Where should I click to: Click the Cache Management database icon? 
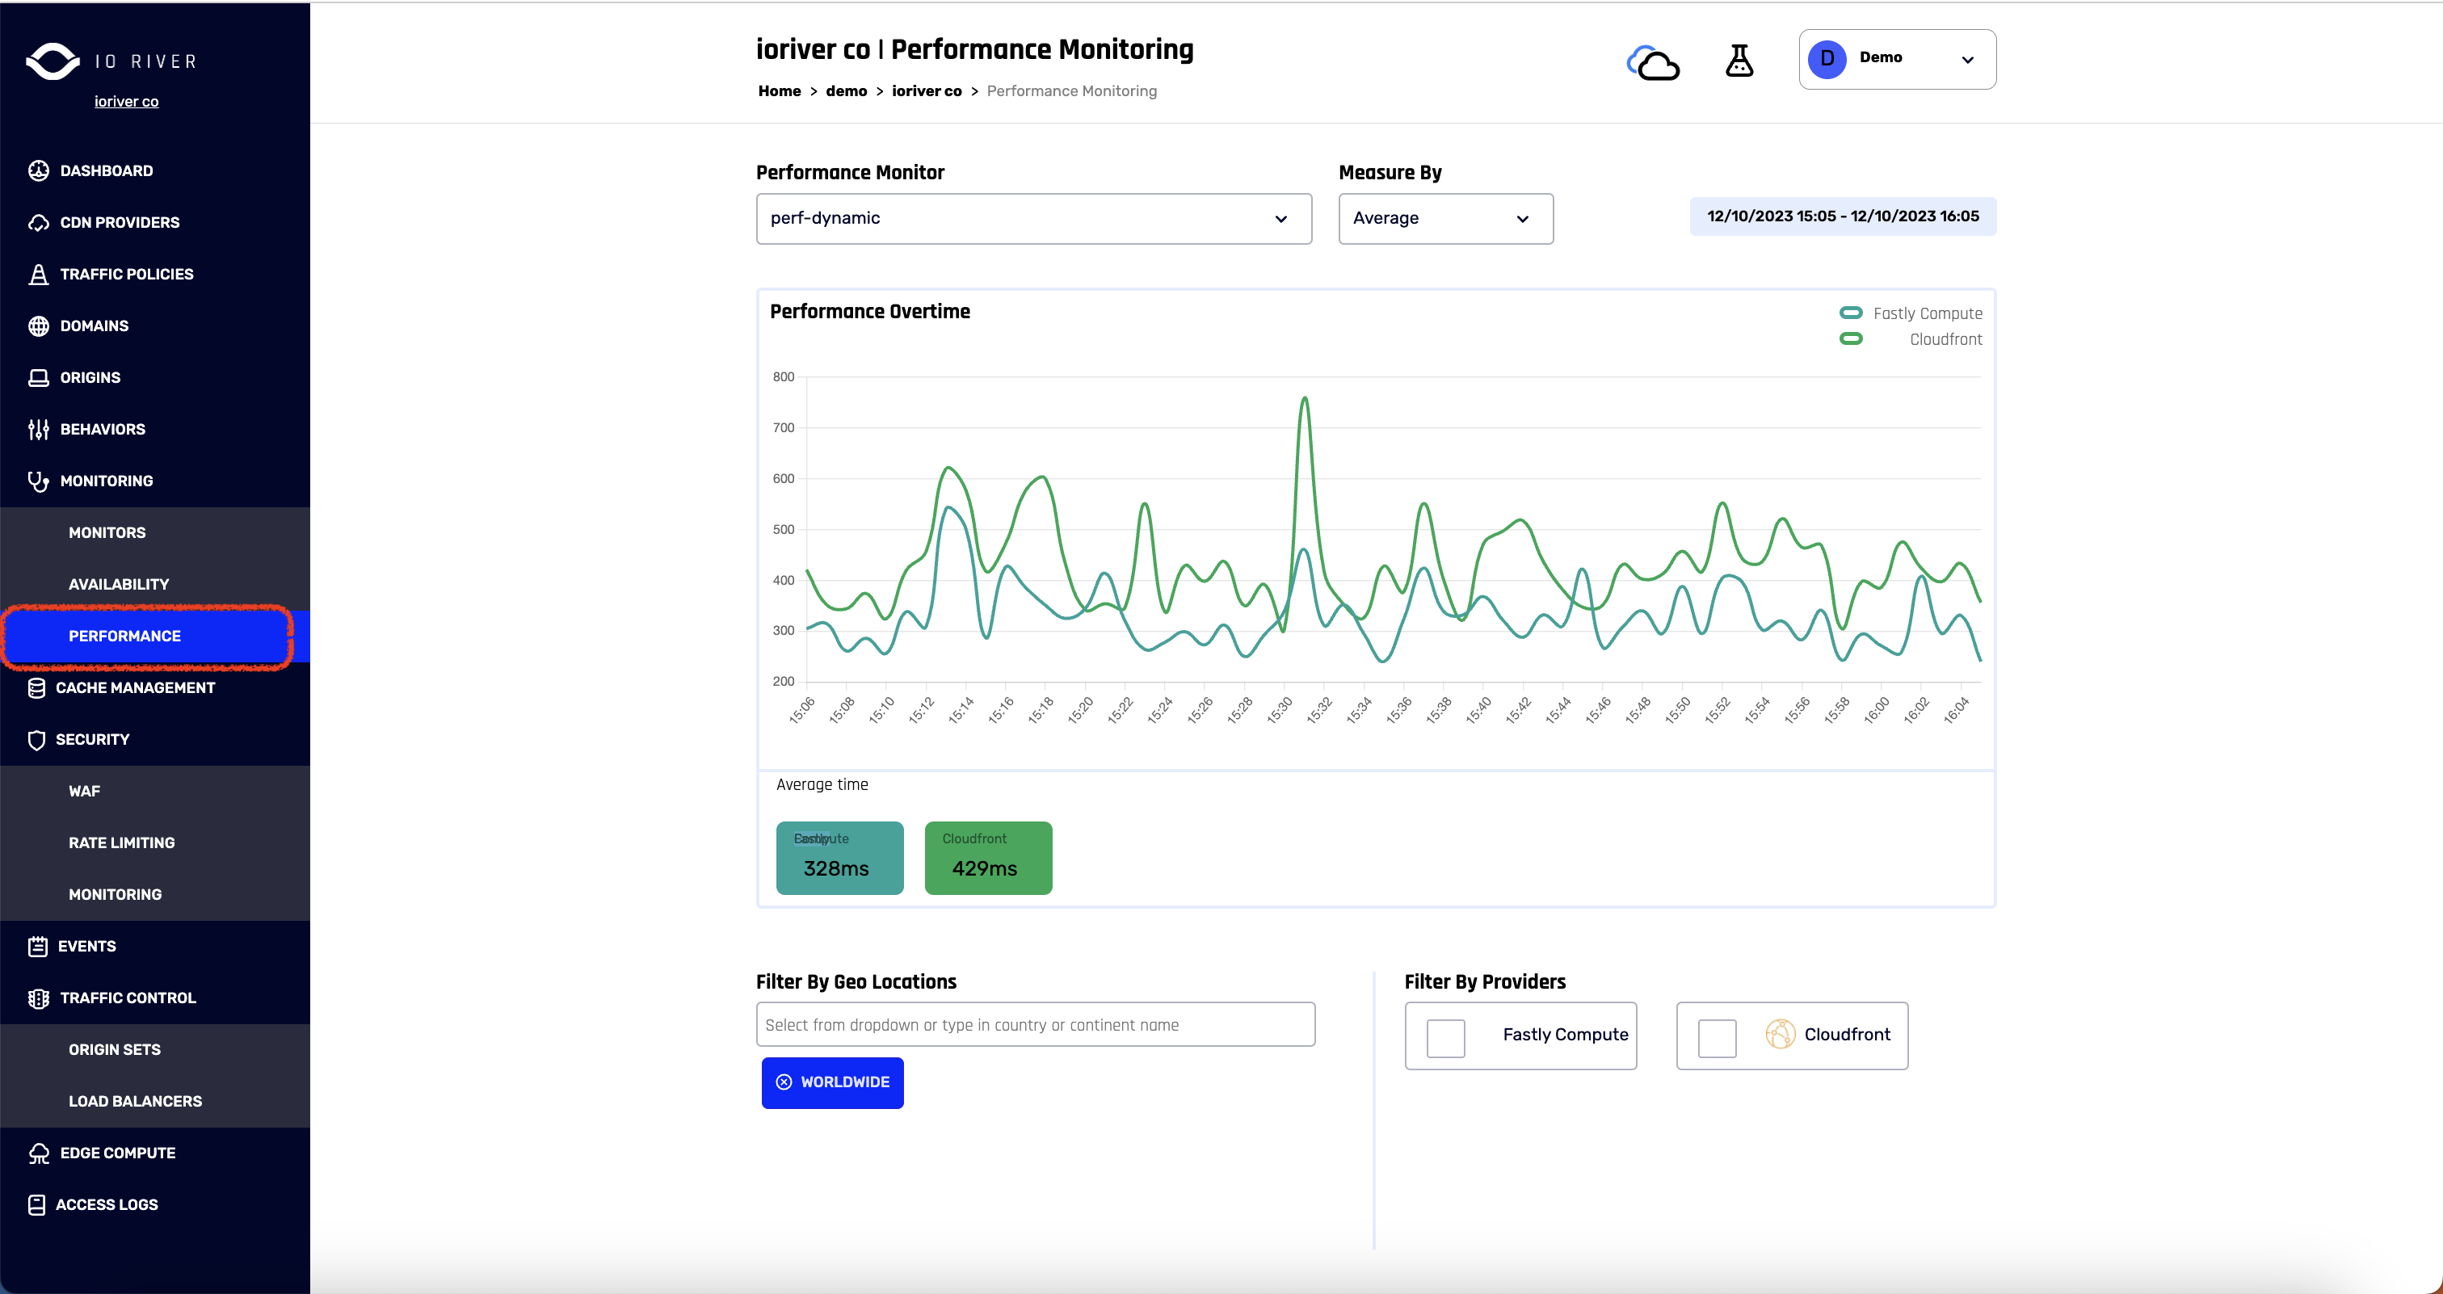(37, 688)
